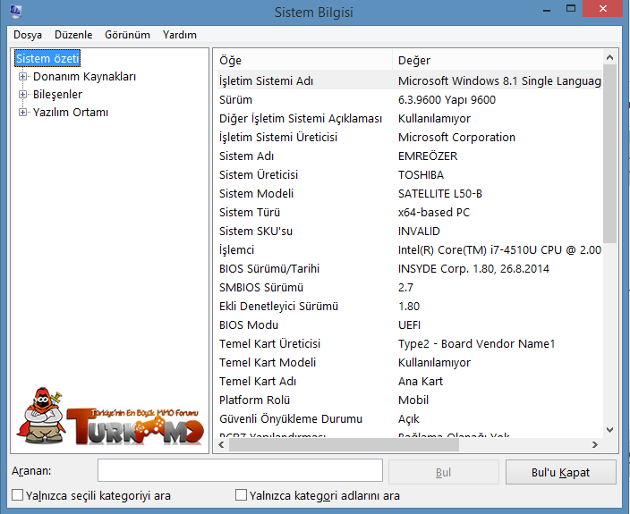Click the Sistem Bilgisi app icon in title bar

[x=15, y=11]
